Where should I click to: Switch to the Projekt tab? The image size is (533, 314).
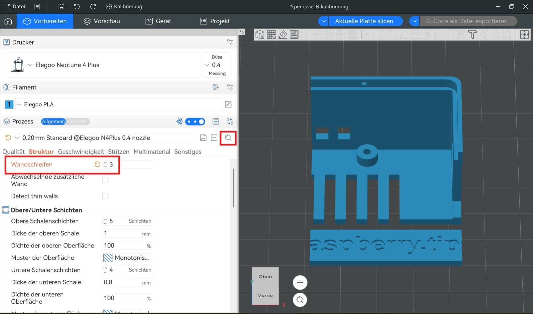click(215, 21)
